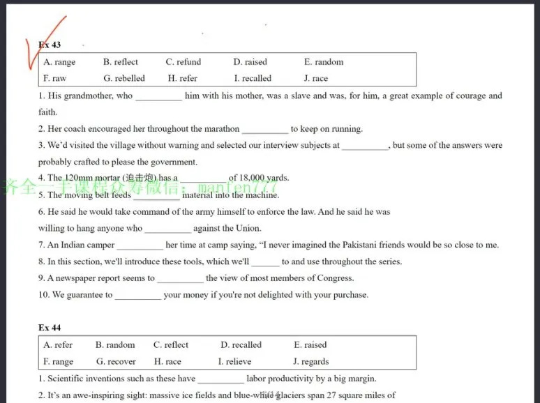Click the 'Ex 44' heading
The image size is (540, 403).
[x=50, y=328]
